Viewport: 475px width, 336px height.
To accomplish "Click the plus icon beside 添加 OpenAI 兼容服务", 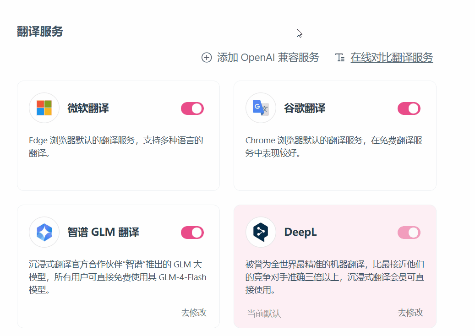I will pos(207,58).
